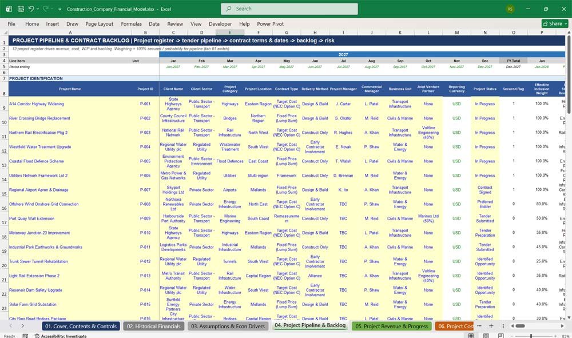Select Preferred Bidder status cell

[485, 204]
